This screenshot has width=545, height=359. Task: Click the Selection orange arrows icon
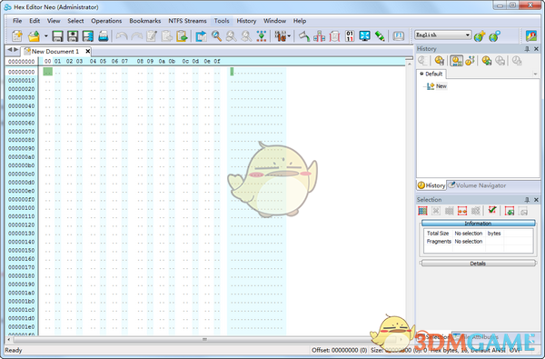(462, 211)
